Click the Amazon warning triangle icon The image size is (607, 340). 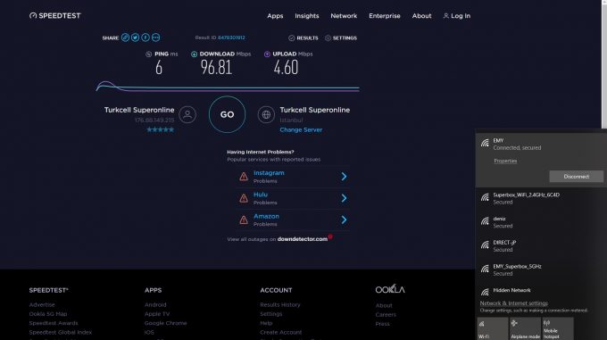click(x=244, y=220)
